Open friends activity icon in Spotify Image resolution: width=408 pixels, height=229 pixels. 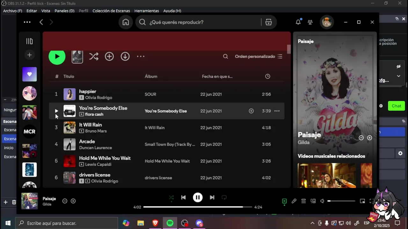310,22
